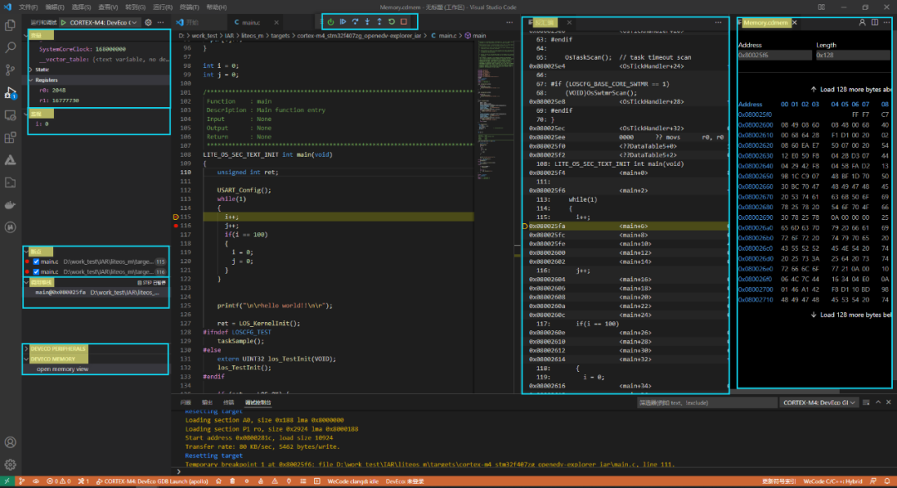897x488 pixels.
Task: Toggle breakpoint at line 115 gutter
Action: (x=175, y=217)
